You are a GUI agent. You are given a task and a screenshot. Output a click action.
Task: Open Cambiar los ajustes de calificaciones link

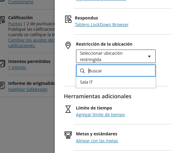click(x=31, y=43)
